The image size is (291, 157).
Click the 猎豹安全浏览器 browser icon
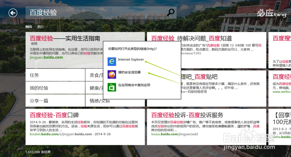tap(112, 74)
